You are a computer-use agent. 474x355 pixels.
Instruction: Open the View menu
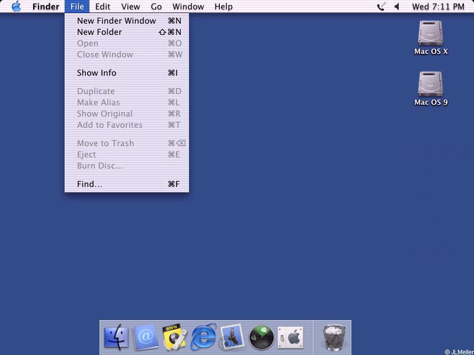(x=130, y=7)
